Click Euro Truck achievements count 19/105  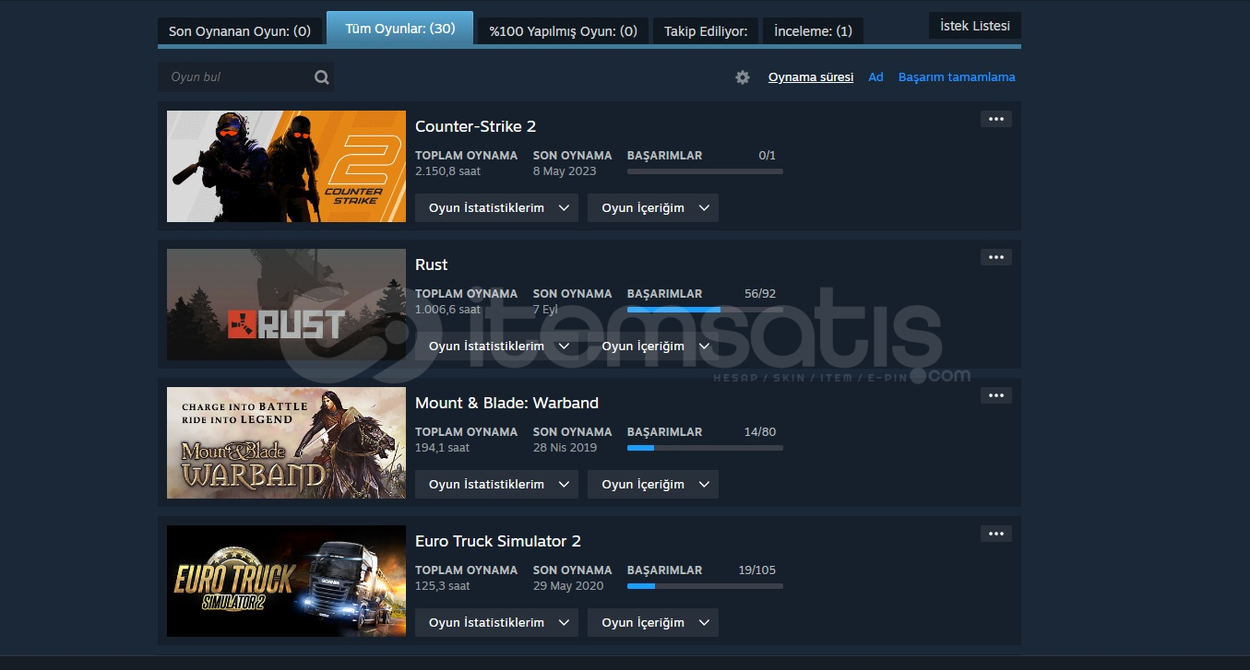click(x=757, y=570)
